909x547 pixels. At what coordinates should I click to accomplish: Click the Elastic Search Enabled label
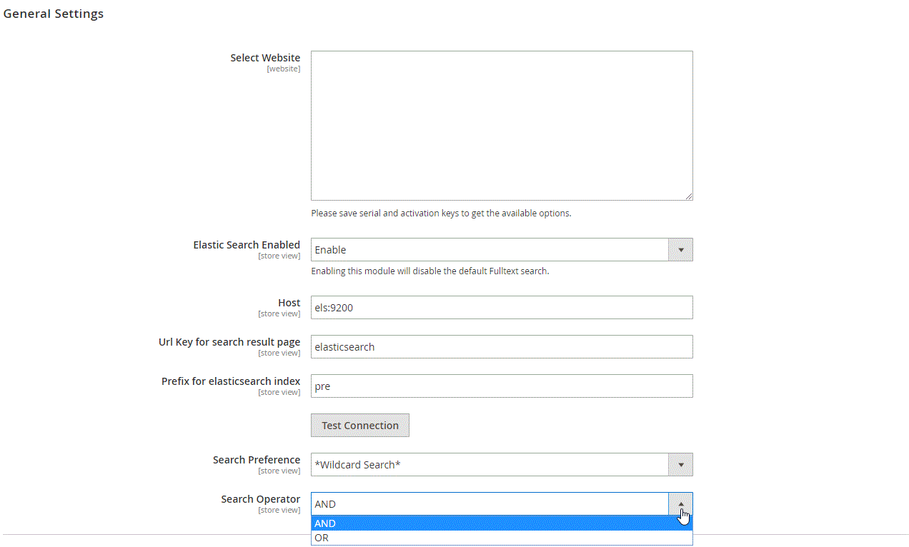tap(247, 245)
